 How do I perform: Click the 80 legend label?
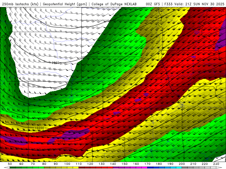tap(44, 164)
